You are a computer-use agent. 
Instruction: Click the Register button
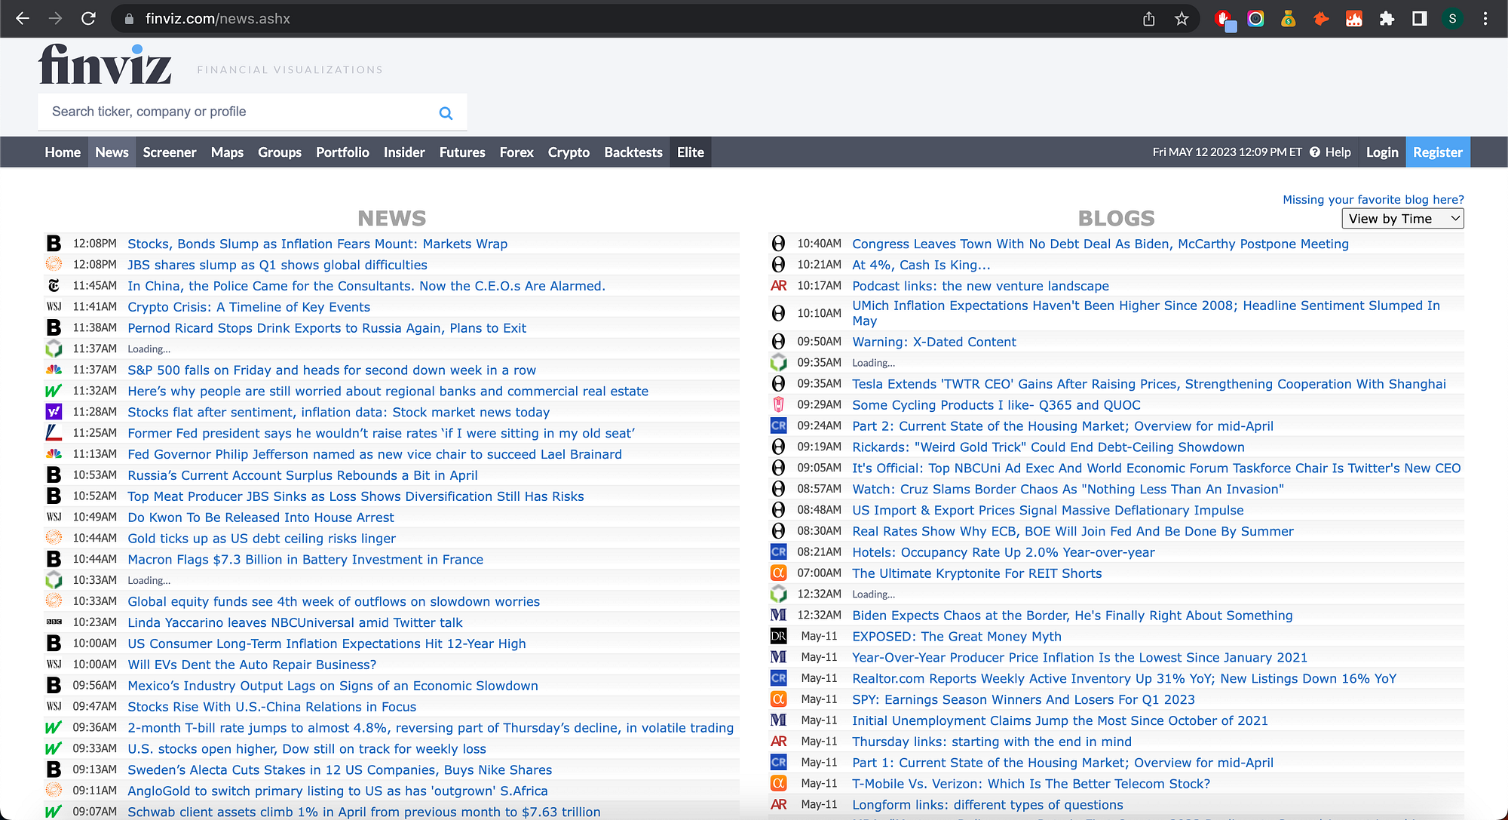(1438, 152)
